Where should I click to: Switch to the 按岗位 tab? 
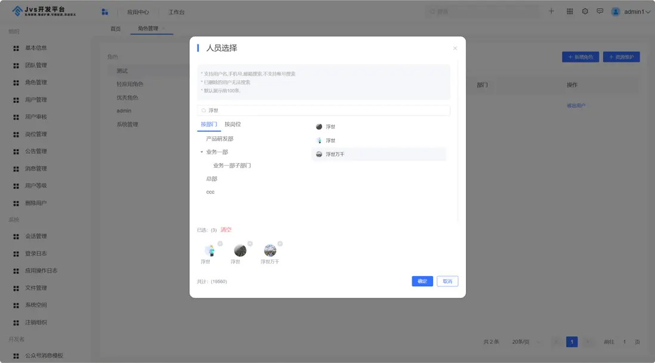(233, 124)
